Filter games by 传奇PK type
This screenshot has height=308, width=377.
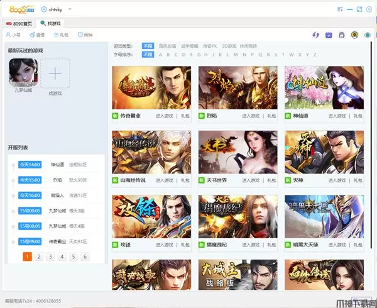(210, 46)
